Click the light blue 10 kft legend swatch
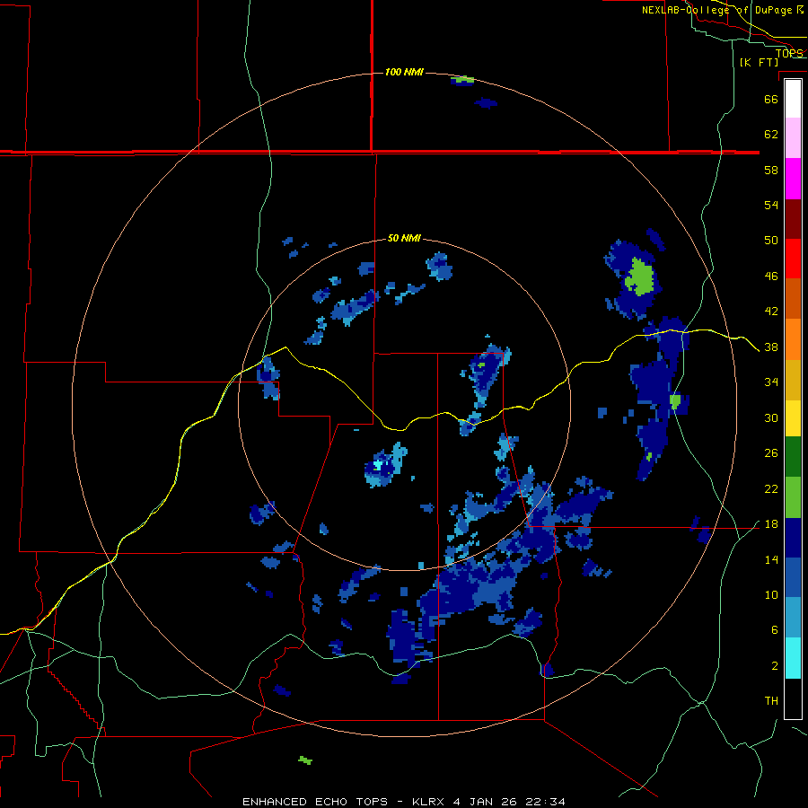 (793, 618)
